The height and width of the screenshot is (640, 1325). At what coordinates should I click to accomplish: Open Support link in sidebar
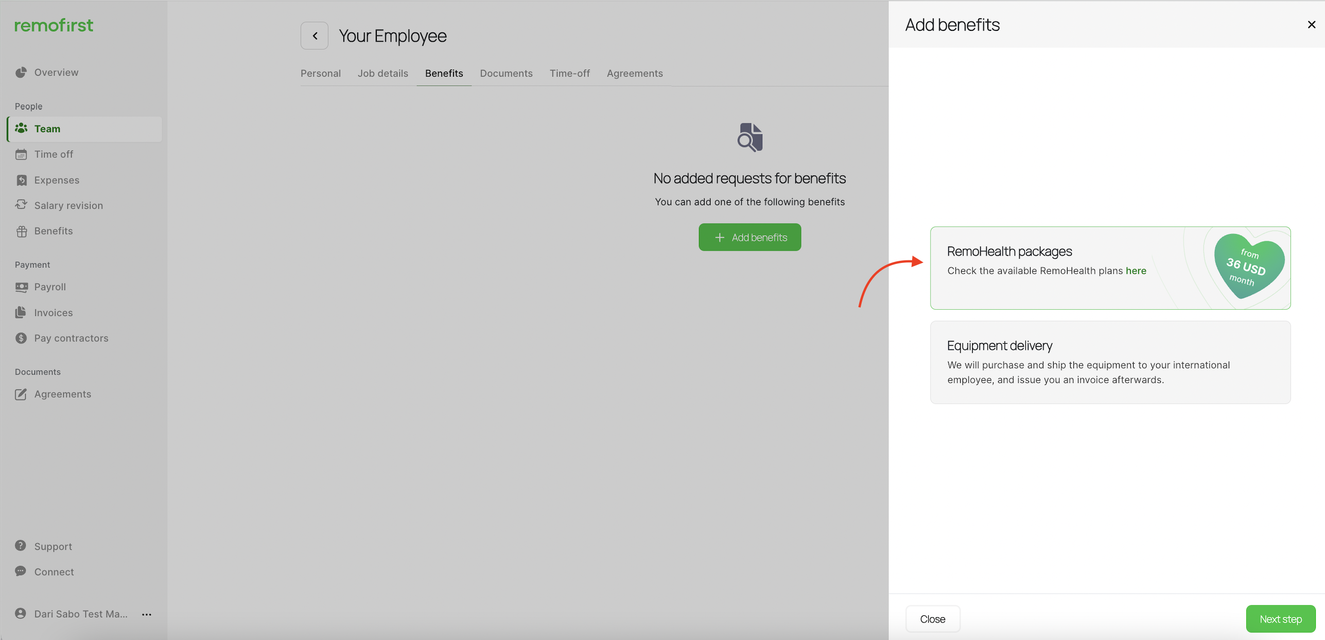[54, 546]
